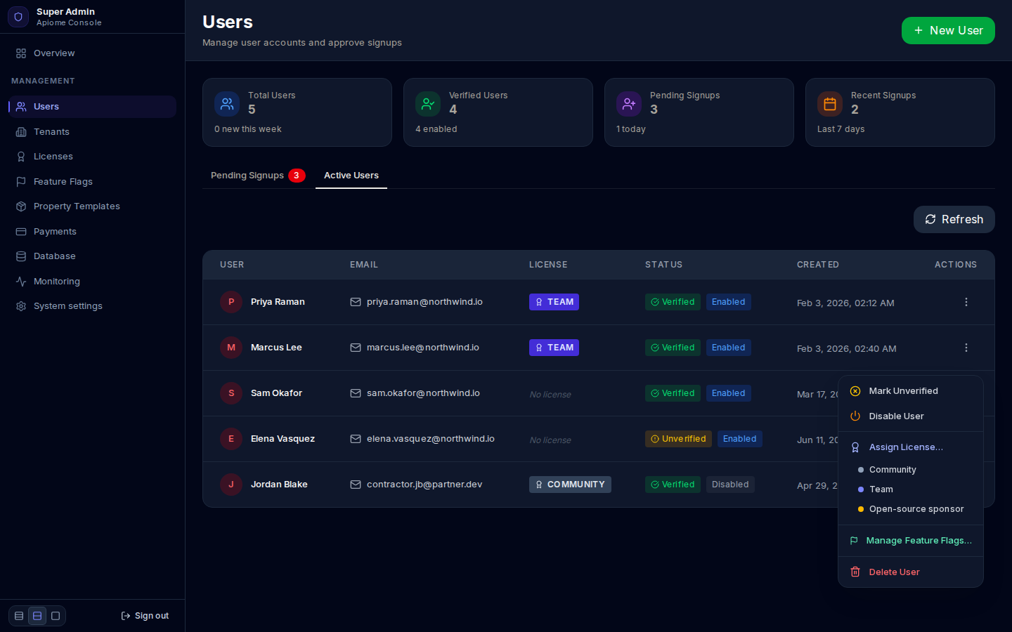Open System settings
This screenshot has width=1012, height=632.
click(x=92, y=306)
